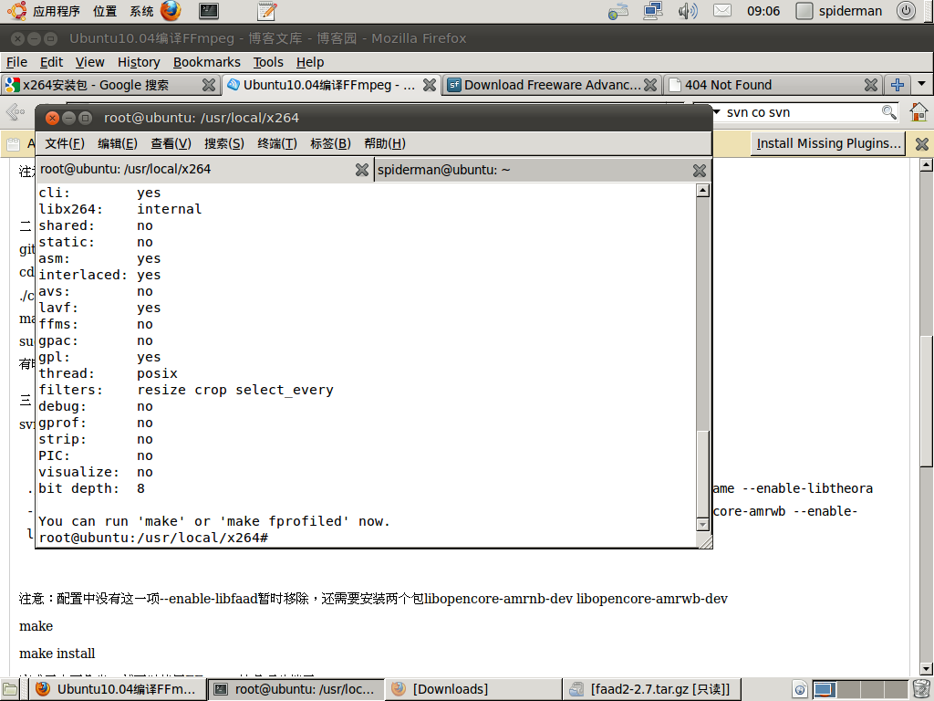Open Firefox Tools menu
The height and width of the screenshot is (701, 934).
click(268, 62)
